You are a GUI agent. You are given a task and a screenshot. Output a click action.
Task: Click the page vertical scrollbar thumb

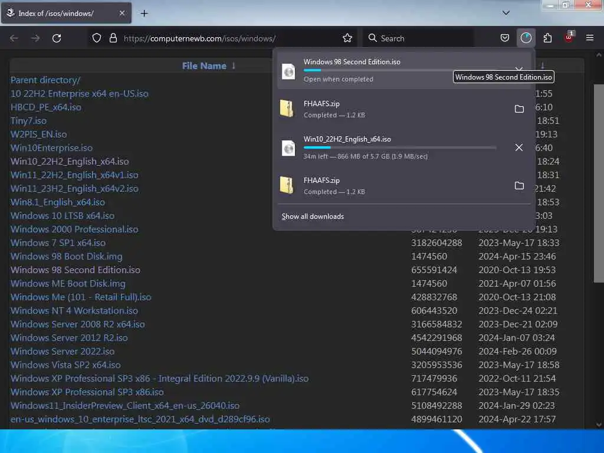[x=599, y=183]
